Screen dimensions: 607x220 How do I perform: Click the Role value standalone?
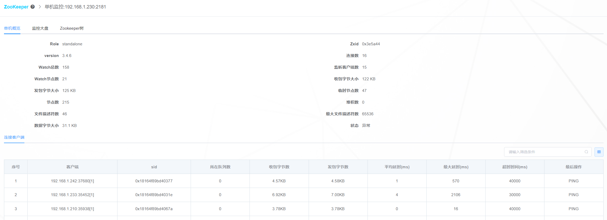click(x=72, y=44)
